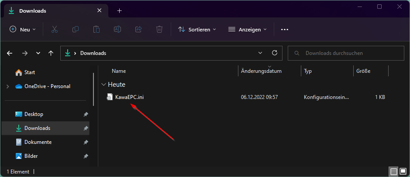Image resolution: width=410 pixels, height=177 pixels.
Task: Click the Delete trash icon
Action: pyautogui.click(x=159, y=30)
